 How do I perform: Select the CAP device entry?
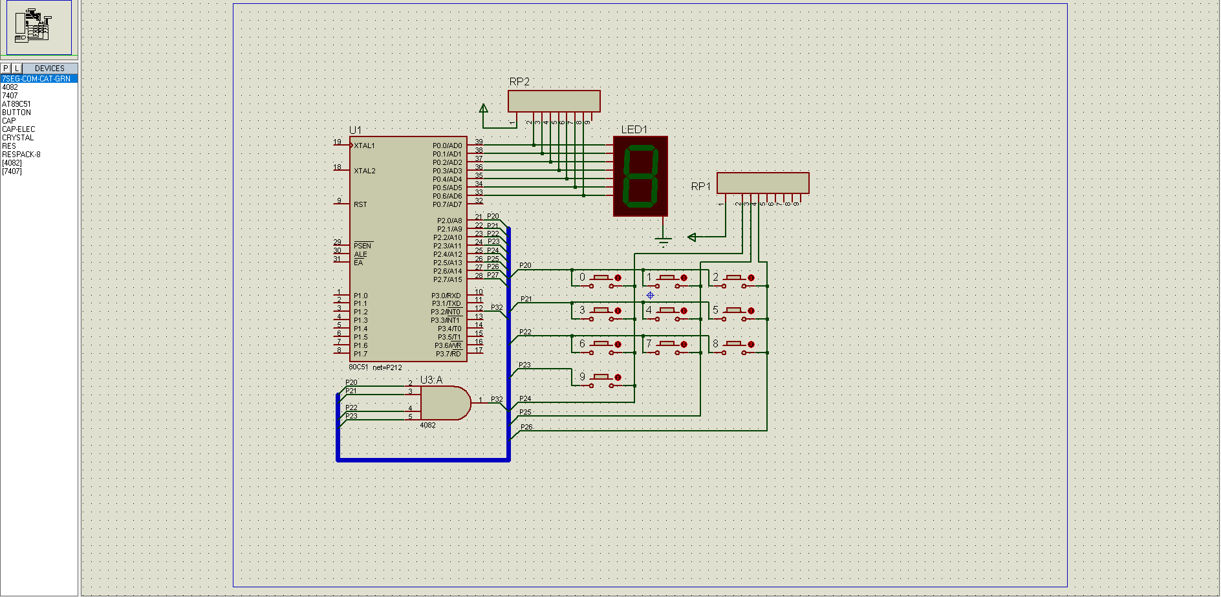[x=8, y=121]
